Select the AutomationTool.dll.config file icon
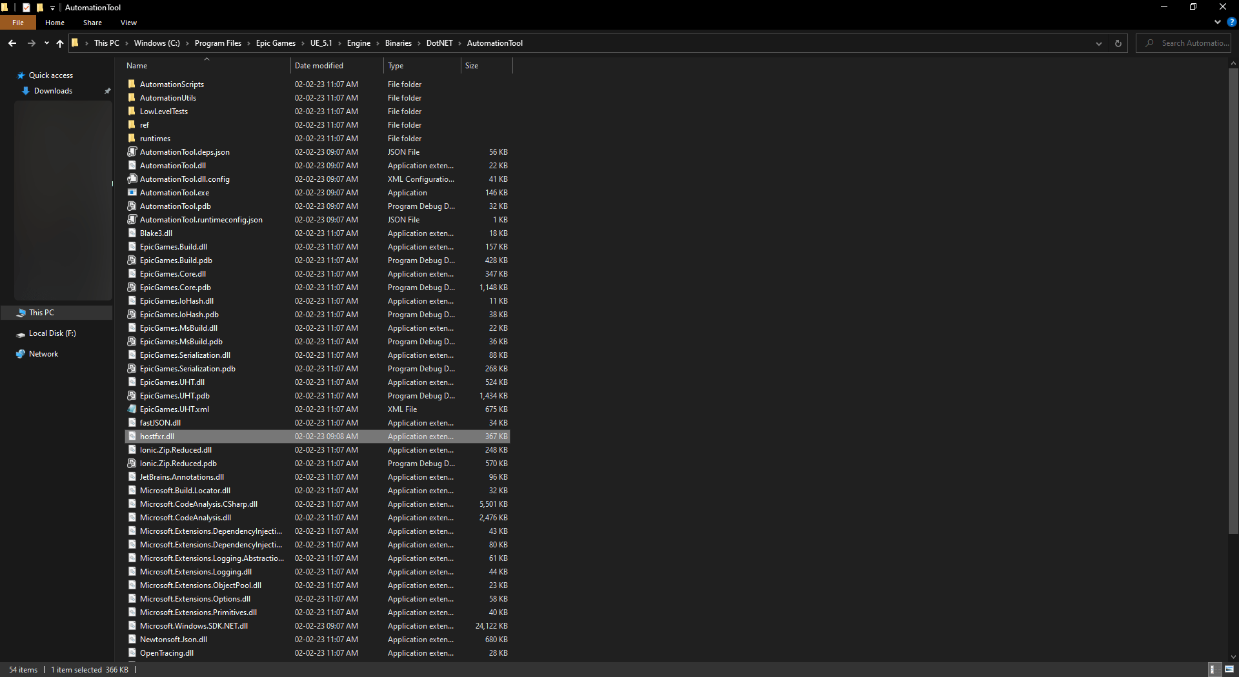The height and width of the screenshot is (677, 1239). (x=132, y=179)
